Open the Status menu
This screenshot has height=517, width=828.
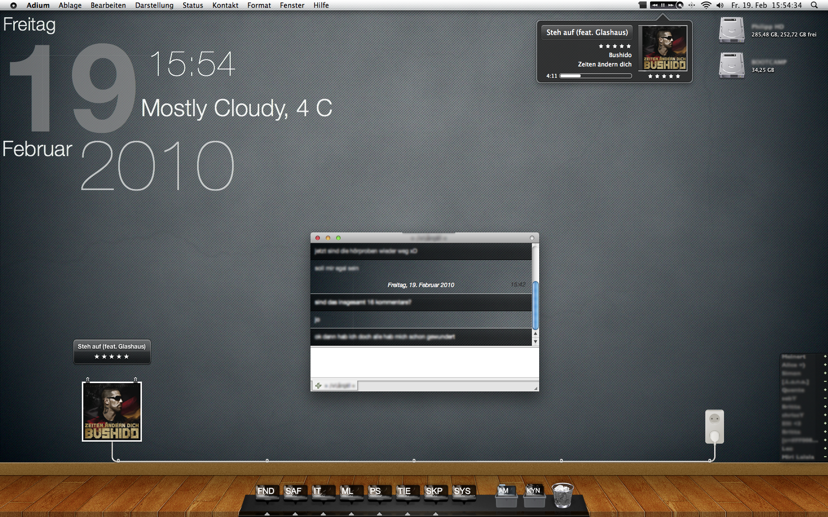click(193, 5)
